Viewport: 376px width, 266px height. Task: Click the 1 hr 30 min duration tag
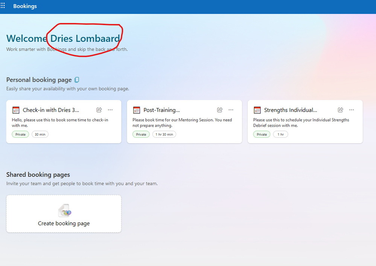point(164,134)
